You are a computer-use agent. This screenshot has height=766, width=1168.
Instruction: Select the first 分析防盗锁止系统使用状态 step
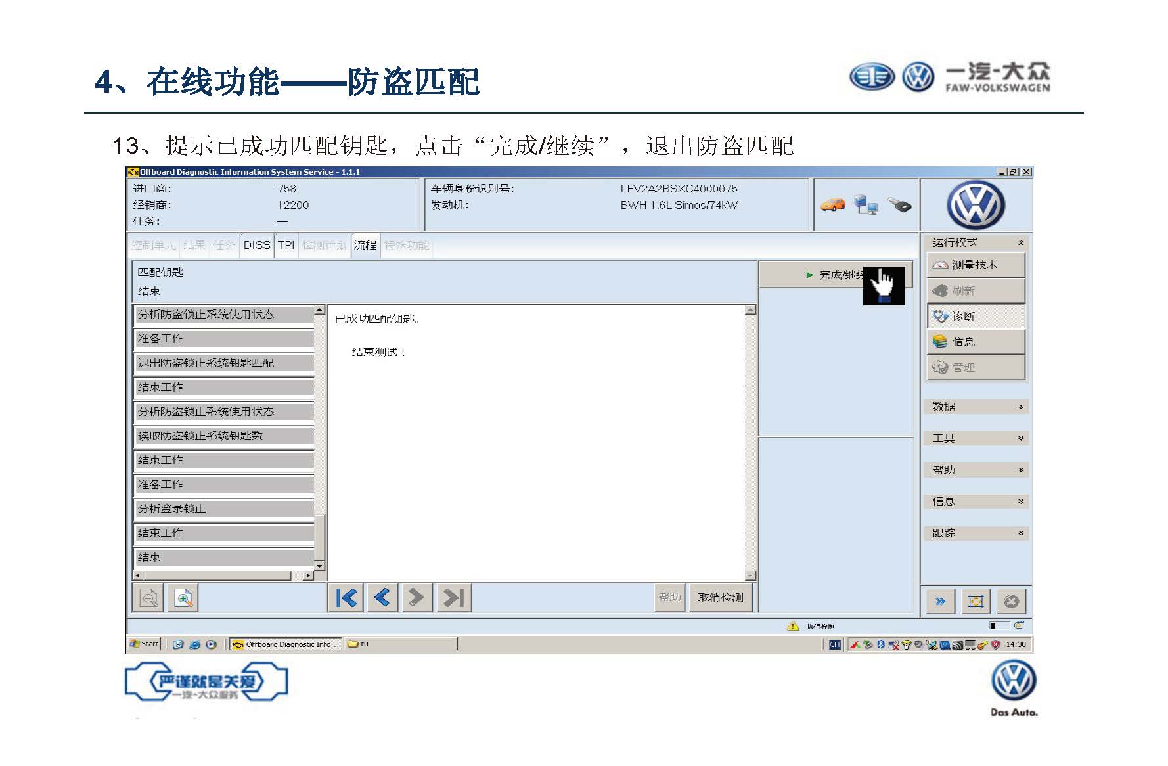coord(224,315)
